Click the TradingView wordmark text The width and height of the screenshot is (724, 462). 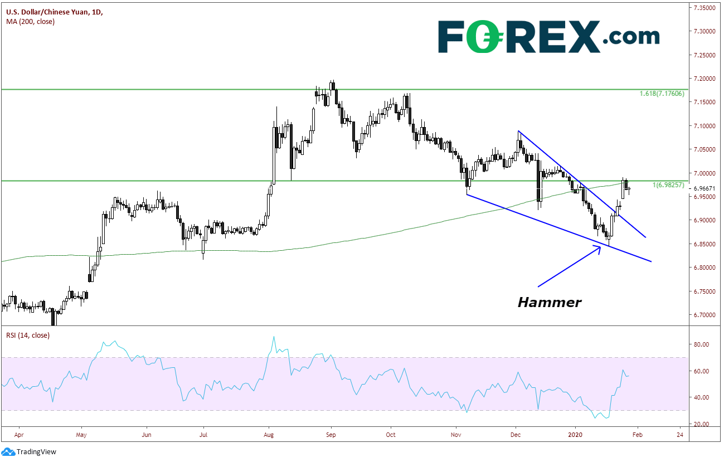[x=36, y=452]
